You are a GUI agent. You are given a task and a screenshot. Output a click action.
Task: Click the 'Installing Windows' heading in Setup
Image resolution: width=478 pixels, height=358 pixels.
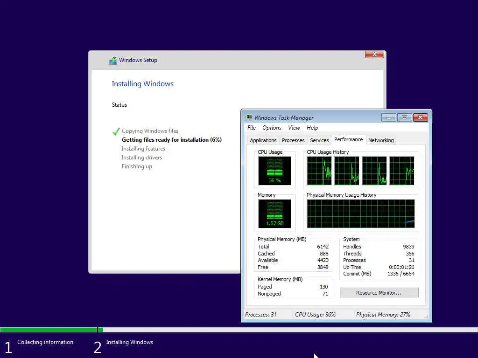point(143,84)
